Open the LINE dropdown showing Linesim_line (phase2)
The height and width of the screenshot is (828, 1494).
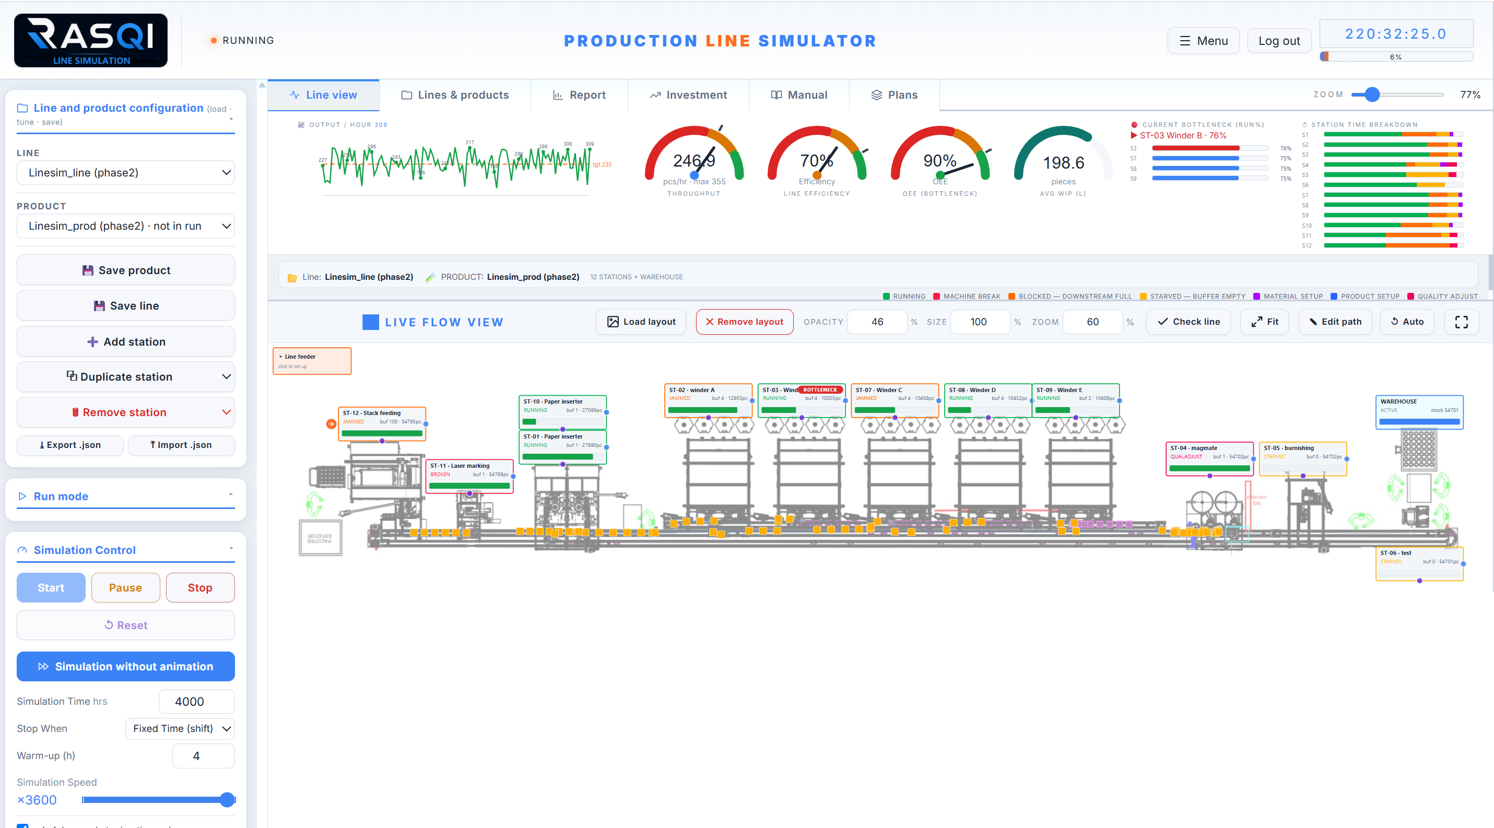125,172
